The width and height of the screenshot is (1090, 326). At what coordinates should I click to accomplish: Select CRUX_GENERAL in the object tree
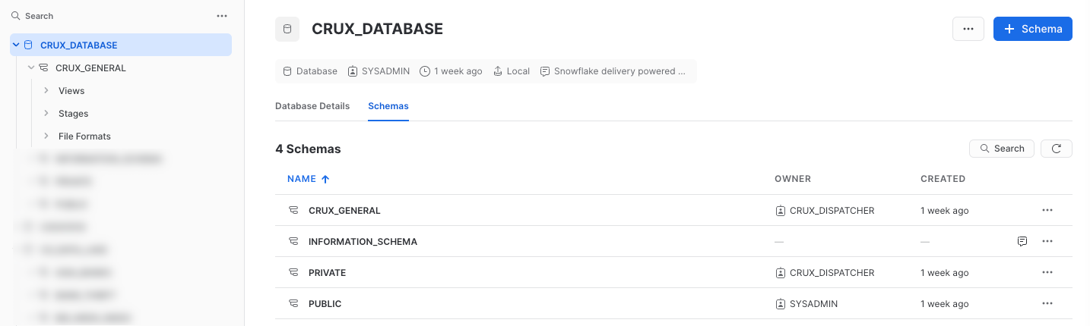click(x=90, y=68)
